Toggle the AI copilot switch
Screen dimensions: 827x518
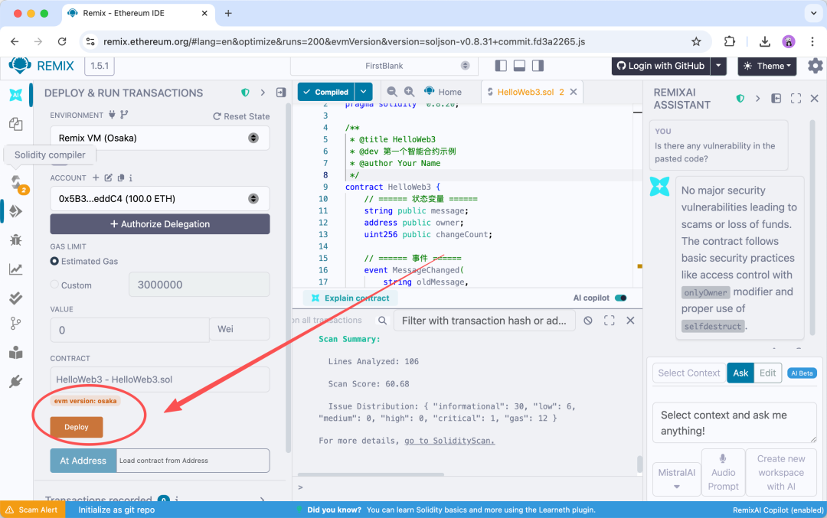pyautogui.click(x=621, y=298)
